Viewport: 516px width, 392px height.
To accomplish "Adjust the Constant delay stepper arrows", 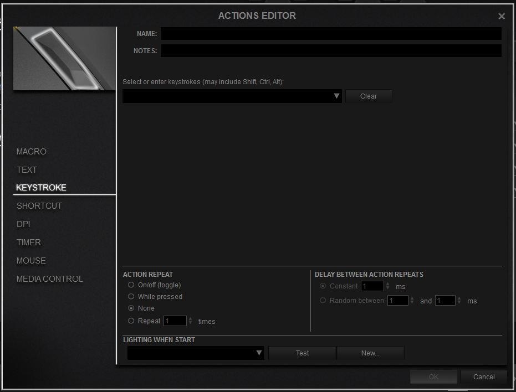I will pos(387,286).
